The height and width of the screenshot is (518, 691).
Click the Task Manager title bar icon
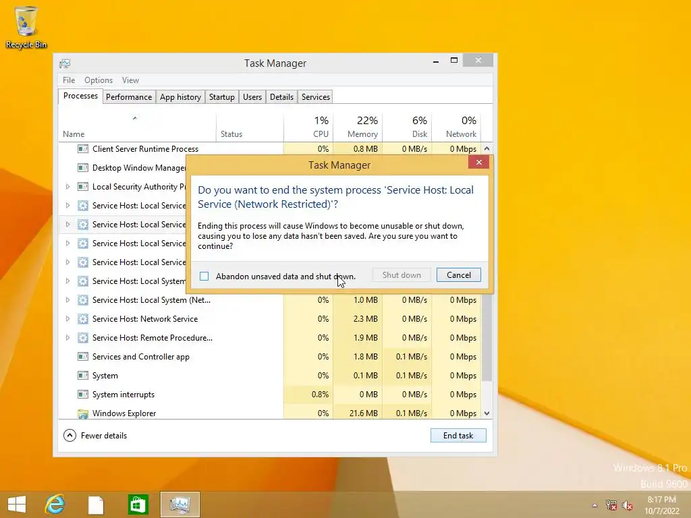pyautogui.click(x=65, y=63)
